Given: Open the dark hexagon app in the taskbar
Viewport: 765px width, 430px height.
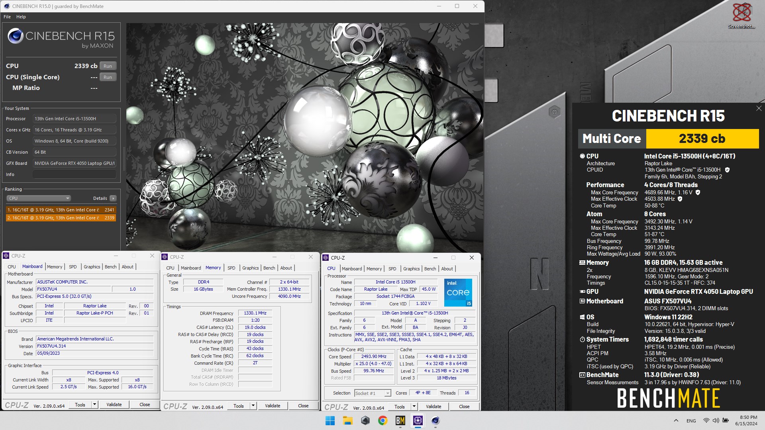Looking at the screenshot, I should click(x=365, y=420).
